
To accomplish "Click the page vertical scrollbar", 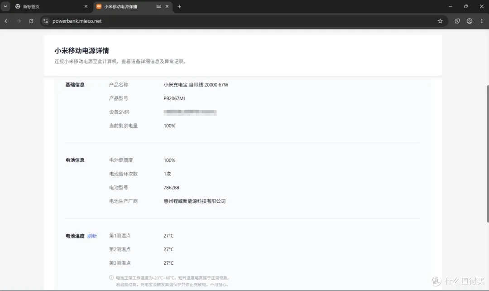I will pyautogui.click(x=487, y=154).
